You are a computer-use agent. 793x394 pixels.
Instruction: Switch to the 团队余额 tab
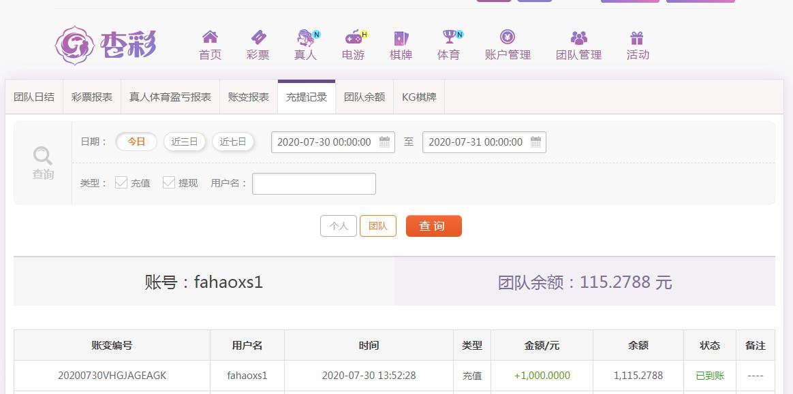coord(364,97)
